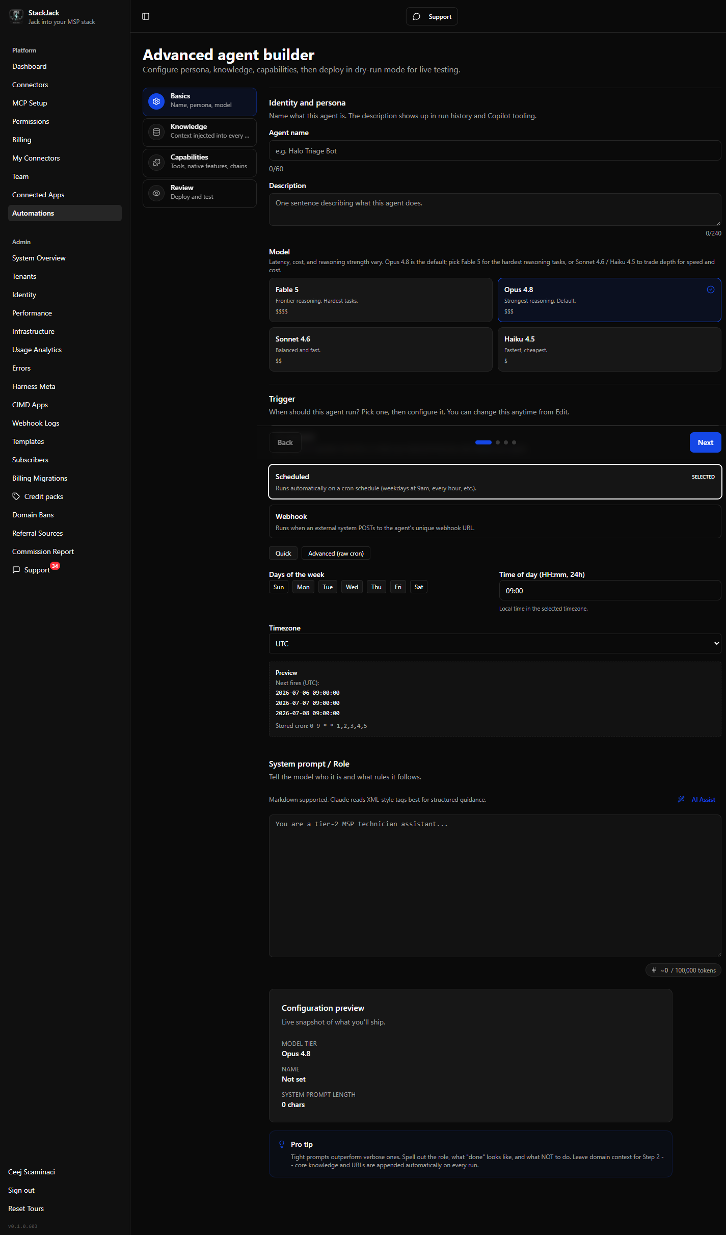Click the Pro tip lightbulb icon
The height and width of the screenshot is (1235, 726).
tap(282, 1144)
